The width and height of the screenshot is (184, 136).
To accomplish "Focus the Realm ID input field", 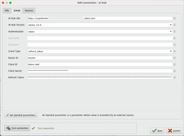I will point(100,58).
